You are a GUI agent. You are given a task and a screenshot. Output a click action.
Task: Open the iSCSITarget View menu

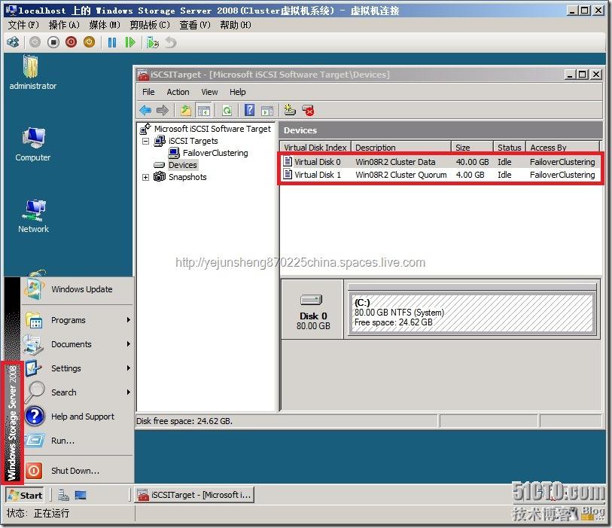pyautogui.click(x=209, y=92)
